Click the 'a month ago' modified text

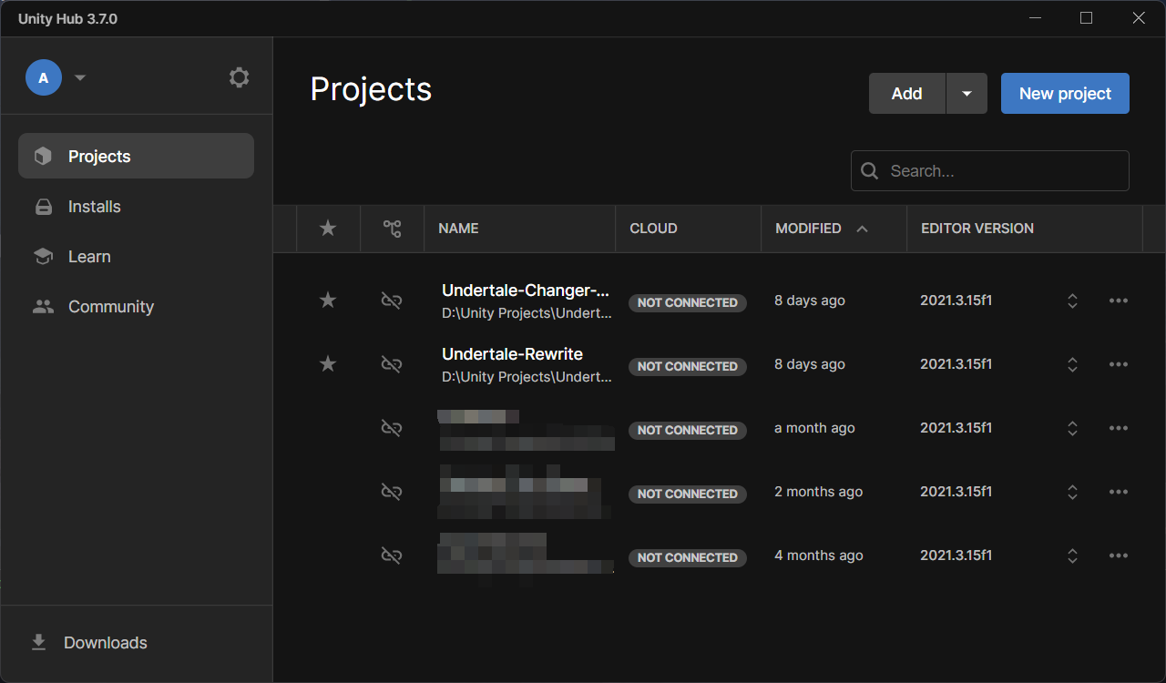[x=814, y=428]
